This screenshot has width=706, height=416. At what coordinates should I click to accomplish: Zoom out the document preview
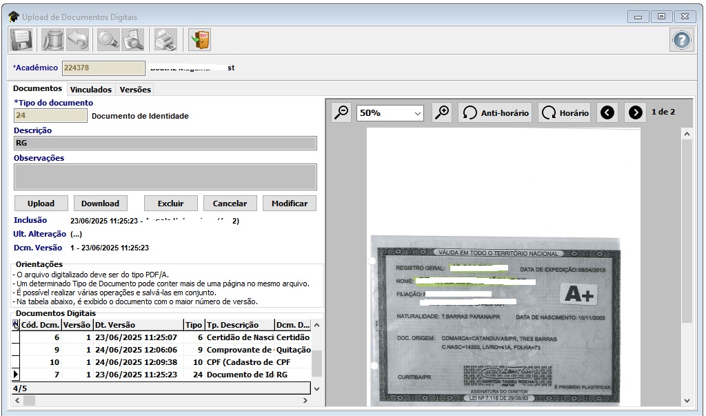coord(341,112)
